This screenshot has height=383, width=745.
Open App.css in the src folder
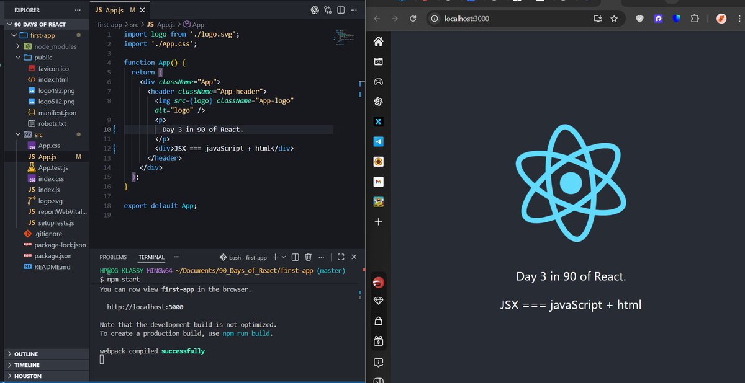(49, 146)
